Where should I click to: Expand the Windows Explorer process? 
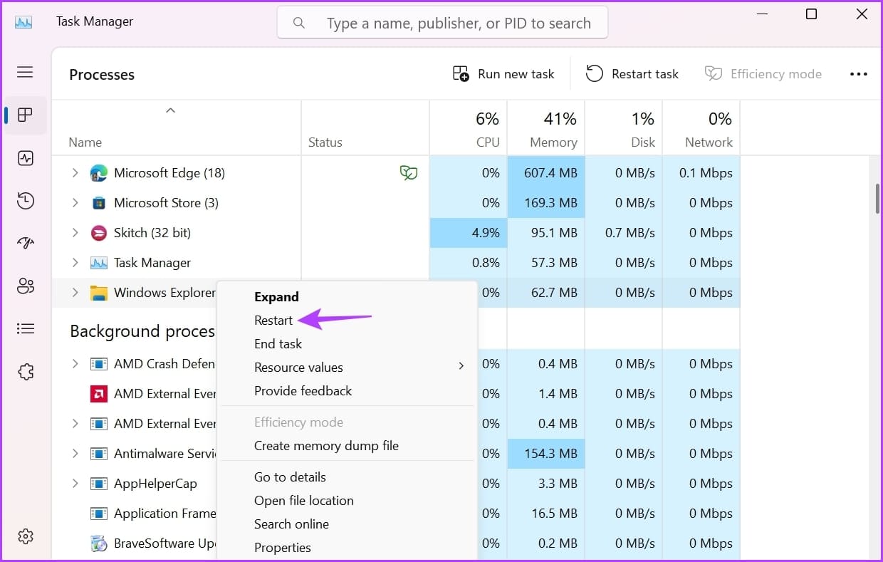coord(75,293)
